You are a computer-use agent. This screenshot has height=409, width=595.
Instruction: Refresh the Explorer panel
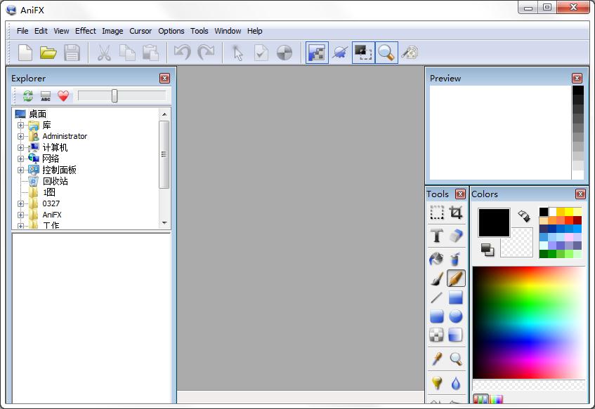pos(28,96)
